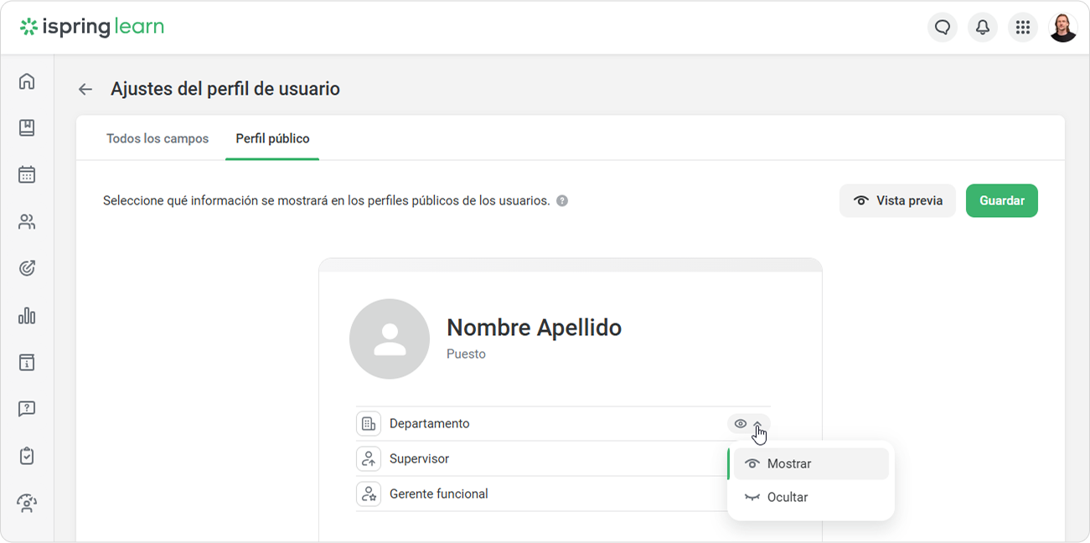Open the chat messages icon in header

943,28
